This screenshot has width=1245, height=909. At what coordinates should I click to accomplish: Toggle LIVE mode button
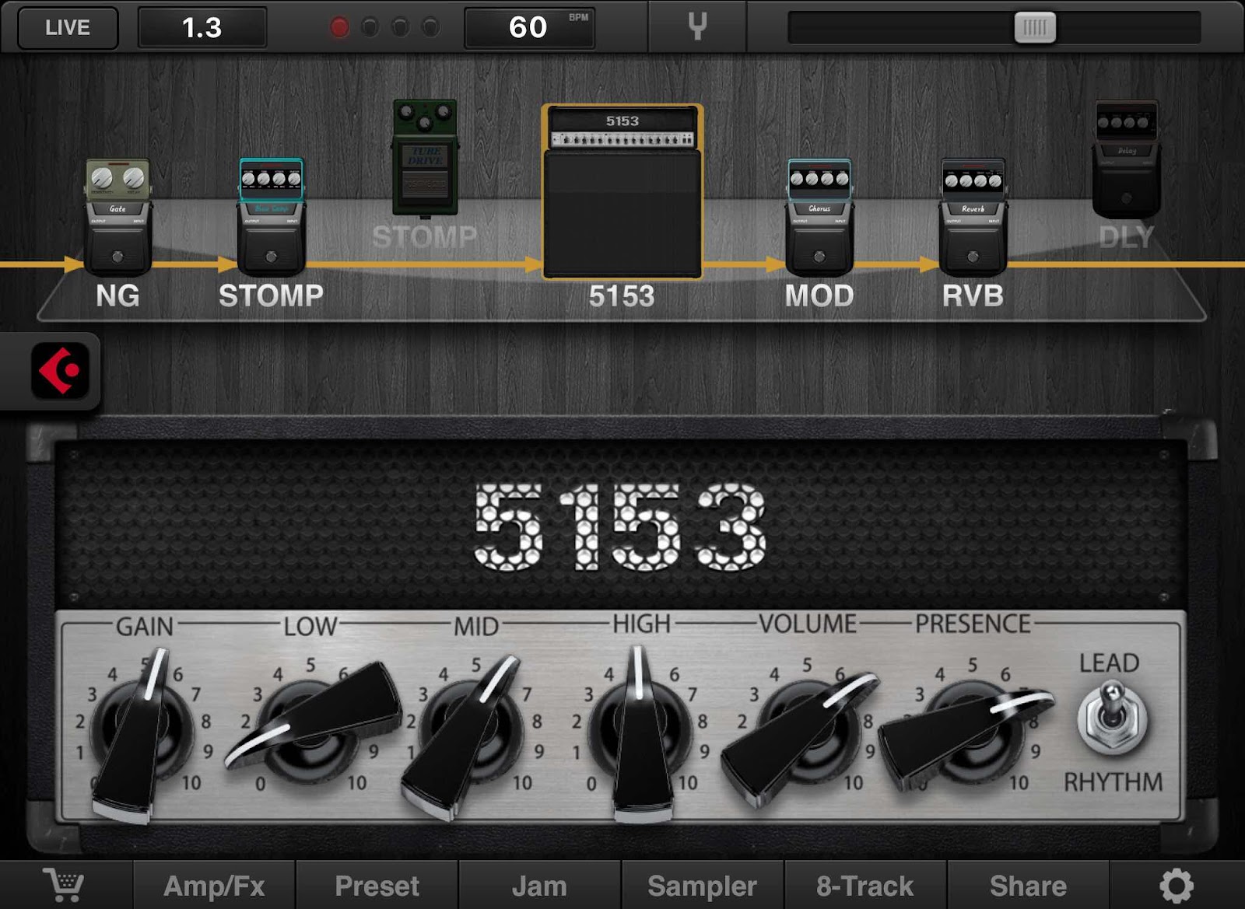pyautogui.click(x=68, y=28)
